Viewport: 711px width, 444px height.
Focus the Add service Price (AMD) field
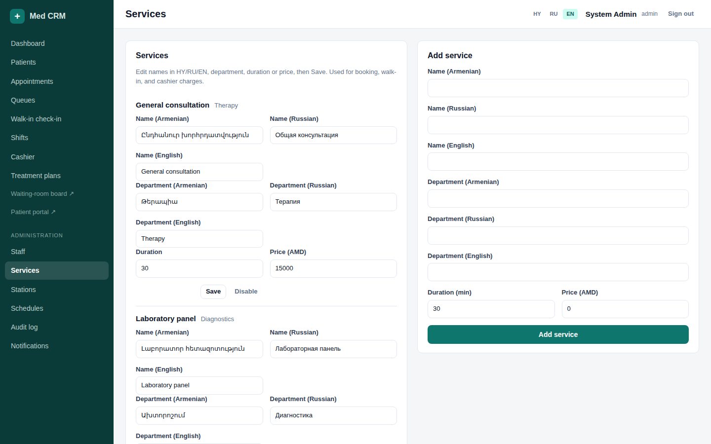pyautogui.click(x=625, y=309)
